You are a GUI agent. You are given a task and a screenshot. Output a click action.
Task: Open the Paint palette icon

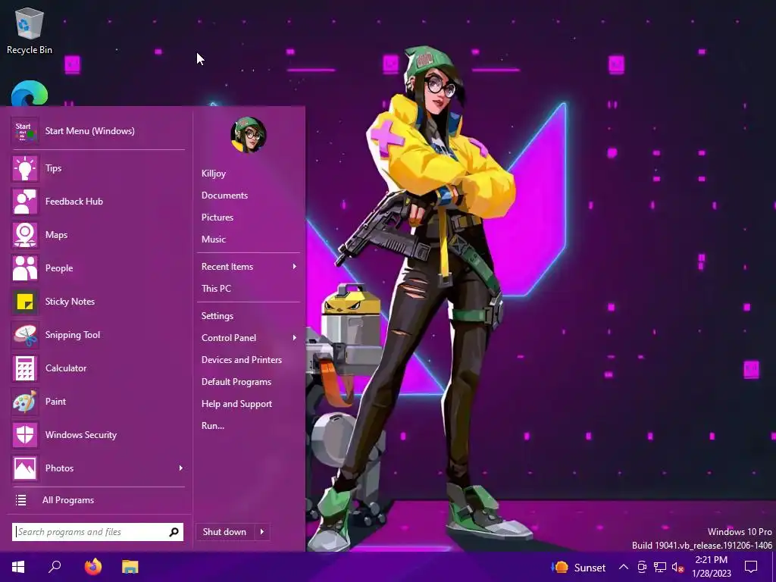point(25,402)
